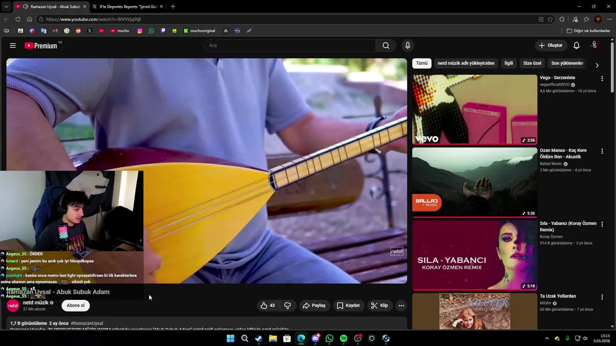Open the muchooriginal Kick bookmark

(199, 31)
